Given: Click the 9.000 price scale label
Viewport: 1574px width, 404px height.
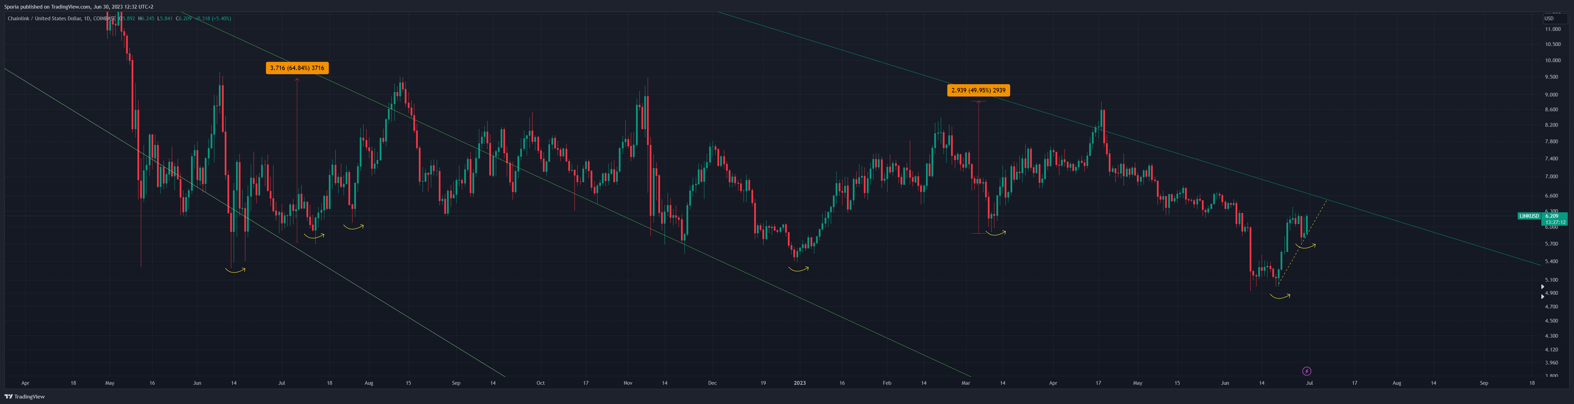Looking at the screenshot, I should [1551, 95].
